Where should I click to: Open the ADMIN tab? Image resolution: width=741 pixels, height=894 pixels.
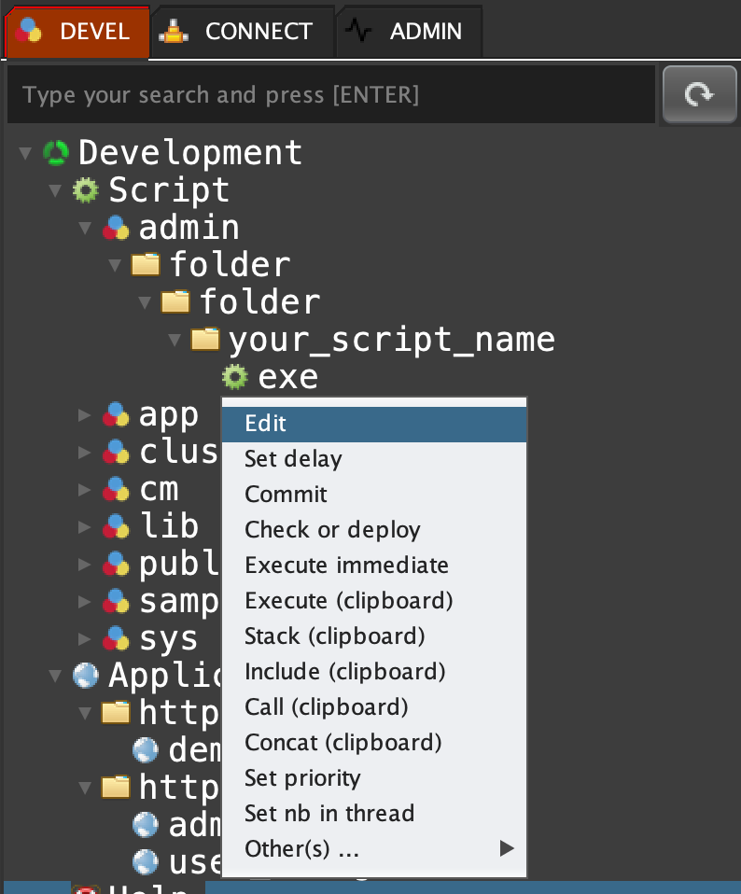click(409, 31)
